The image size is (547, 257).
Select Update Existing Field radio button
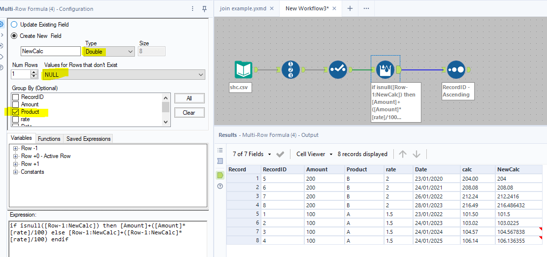point(14,25)
